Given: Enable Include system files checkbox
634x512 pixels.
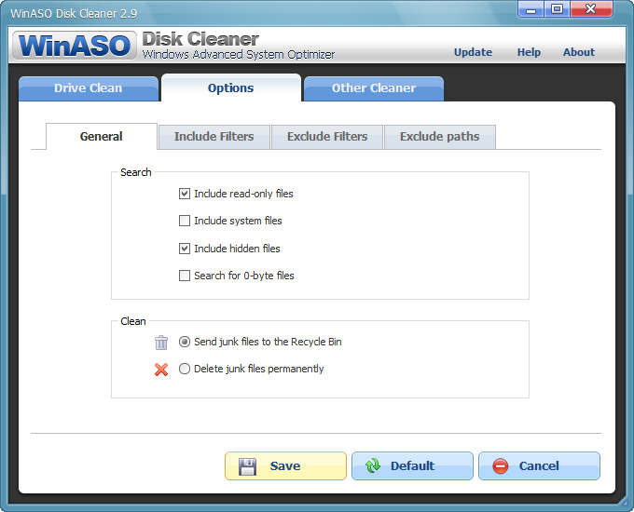Looking at the screenshot, I should 185,221.
